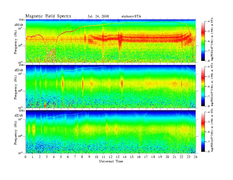The width and height of the screenshot is (233, 180).
Task: Click the dD/dt spectrogram plot area
Action: point(111,86)
